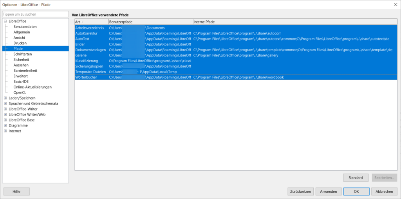The width and height of the screenshot is (401, 199).
Task: Select the LibreOffice Writer/Web tree label
Action: [27, 115]
